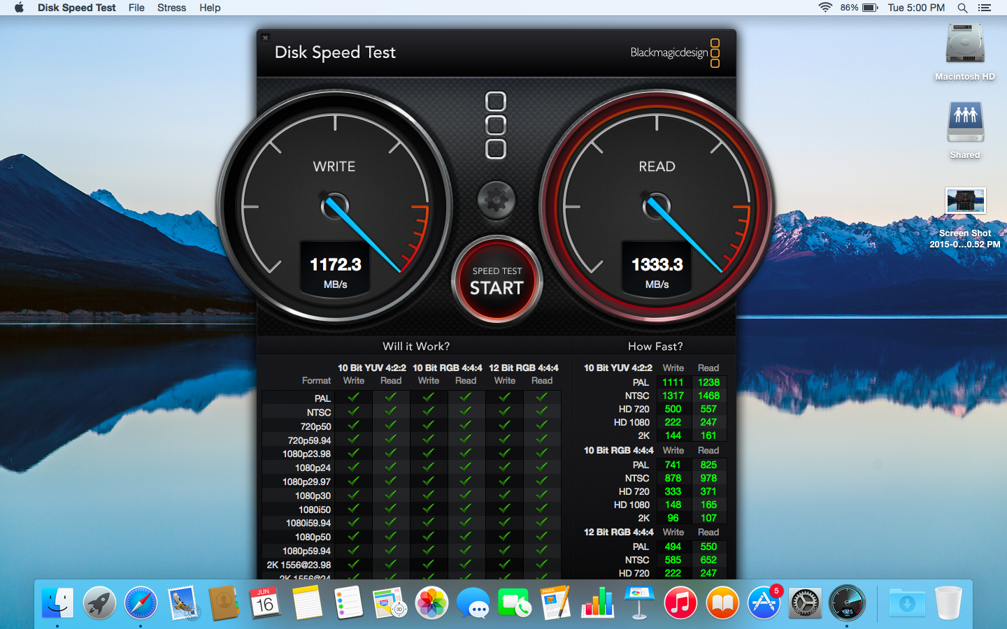Open the Help menu
1007x629 pixels.
coord(210,8)
